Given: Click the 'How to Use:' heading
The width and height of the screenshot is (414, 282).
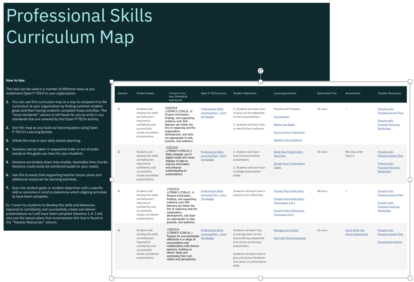Looking at the screenshot, I should coord(16,80).
